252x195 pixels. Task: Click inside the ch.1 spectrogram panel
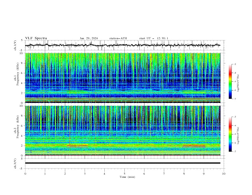point(122,78)
